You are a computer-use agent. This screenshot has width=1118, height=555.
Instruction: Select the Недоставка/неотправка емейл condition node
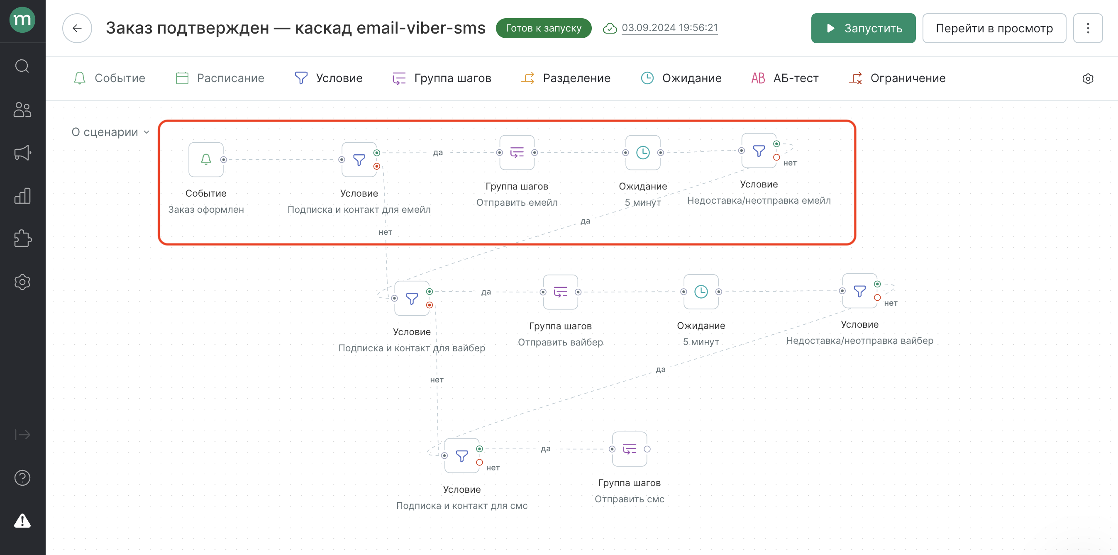[x=758, y=150]
